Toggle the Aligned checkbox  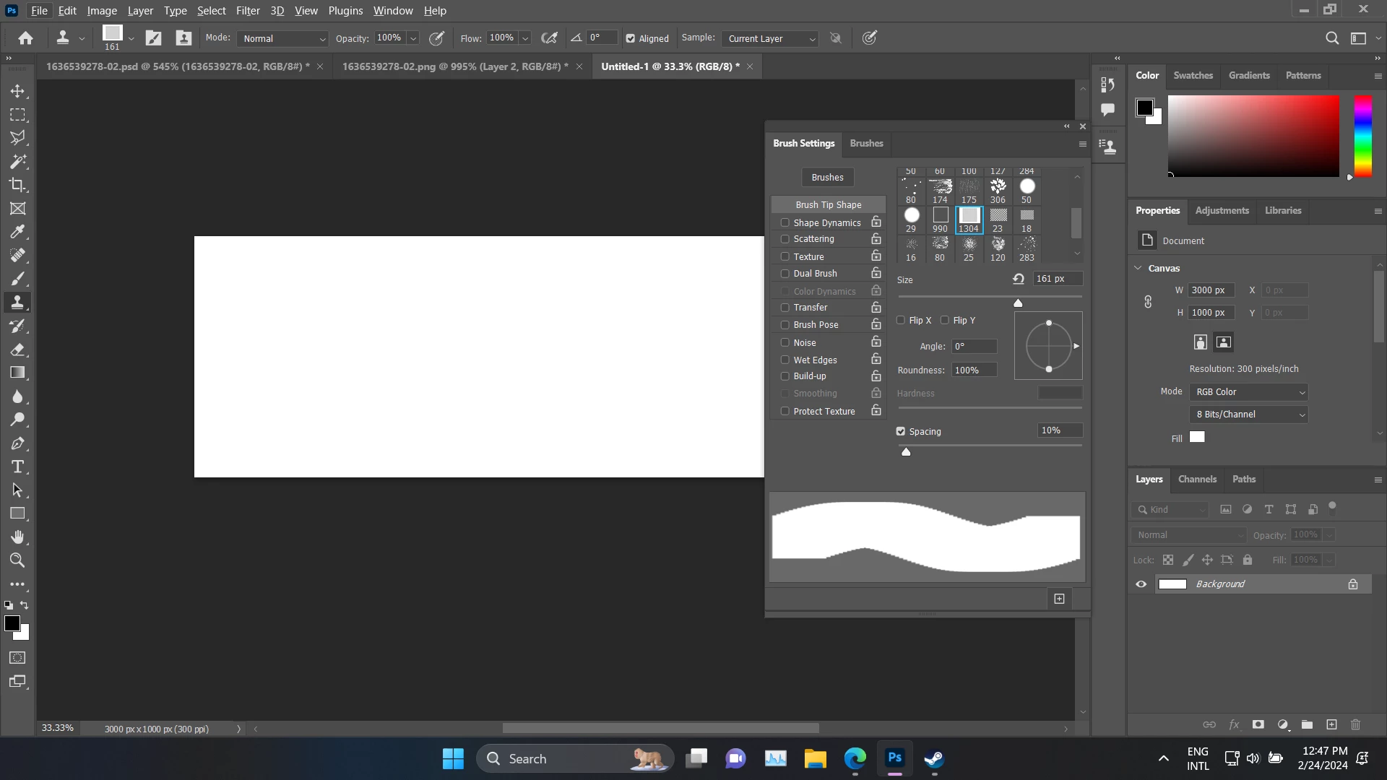click(x=631, y=39)
